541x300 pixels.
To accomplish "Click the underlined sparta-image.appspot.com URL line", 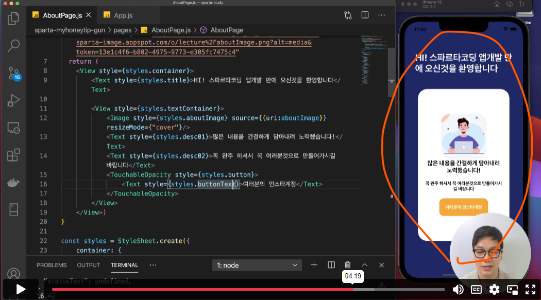I will (194, 42).
